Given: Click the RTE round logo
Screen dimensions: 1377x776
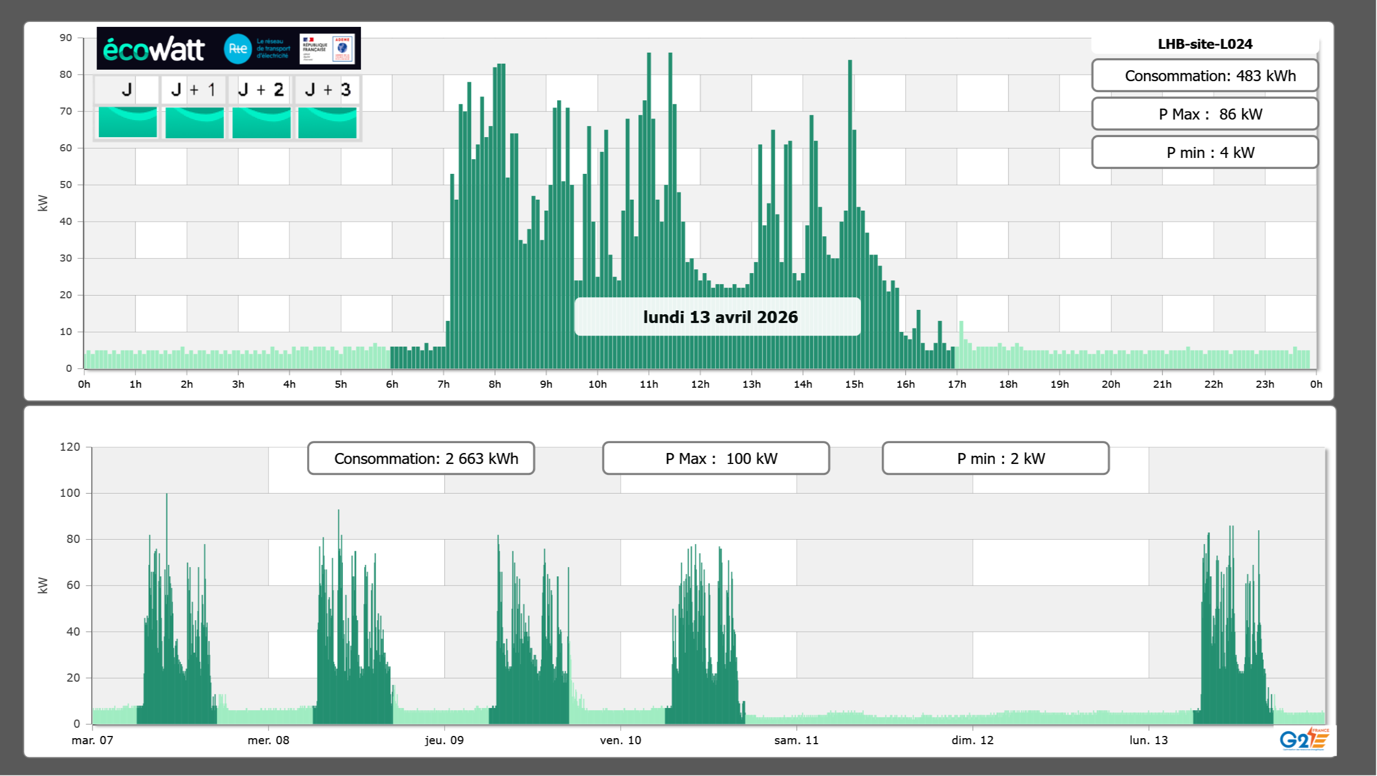Looking at the screenshot, I should coord(237,49).
